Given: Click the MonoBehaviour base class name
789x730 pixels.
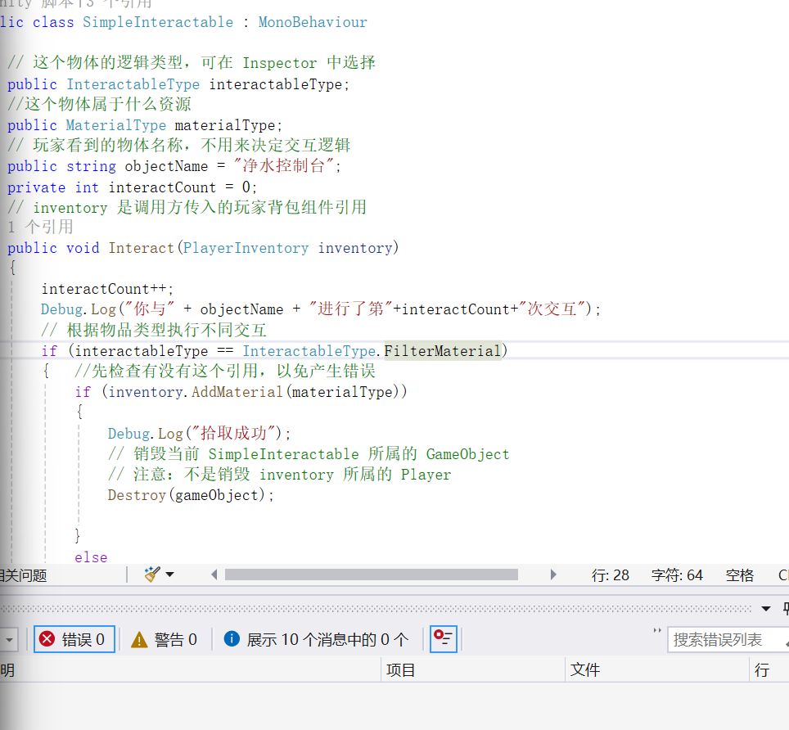Looking at the screenshot, I should click(x=313, y=22).
